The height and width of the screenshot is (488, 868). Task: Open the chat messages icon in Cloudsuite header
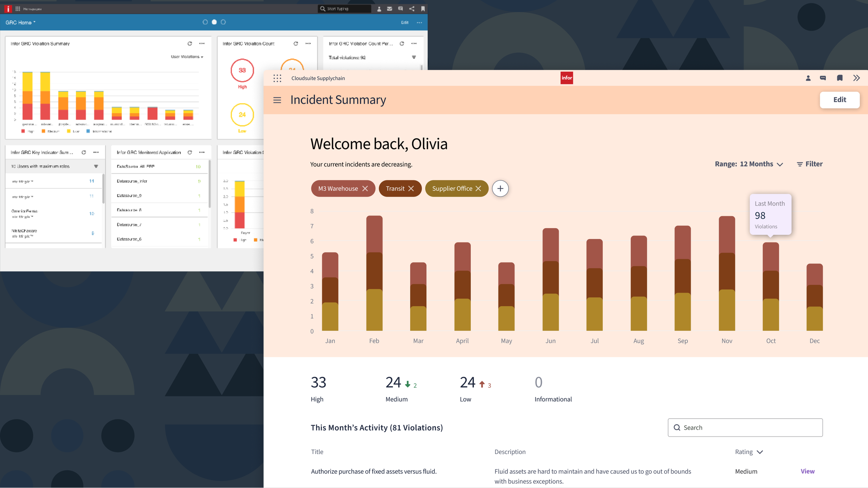pyautogui.click(x=823, y=78)
